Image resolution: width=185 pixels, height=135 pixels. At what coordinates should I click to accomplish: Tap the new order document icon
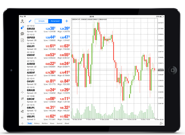point(22,40)
